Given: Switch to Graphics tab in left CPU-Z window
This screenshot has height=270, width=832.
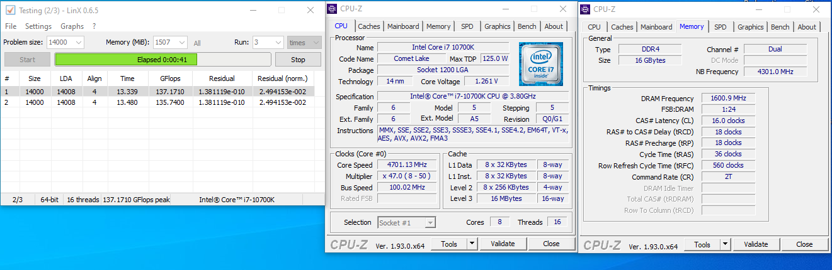Looking at the screenshot, I should pyautogui.click(x=497, y=26).
